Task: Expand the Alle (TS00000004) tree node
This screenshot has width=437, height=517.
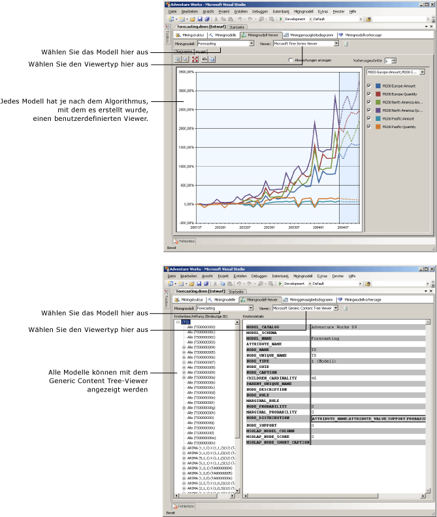Action: point(184,347)
